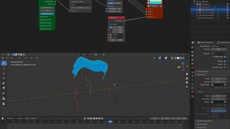Expand the Texture Space panel
230x129 pixels.
click(203, 71)
